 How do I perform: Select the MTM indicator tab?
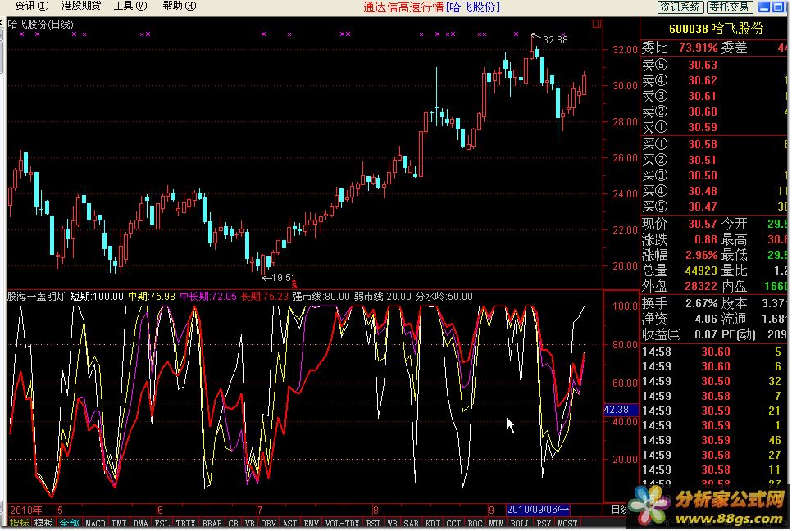pyautogui.click(x=497, y=524)
